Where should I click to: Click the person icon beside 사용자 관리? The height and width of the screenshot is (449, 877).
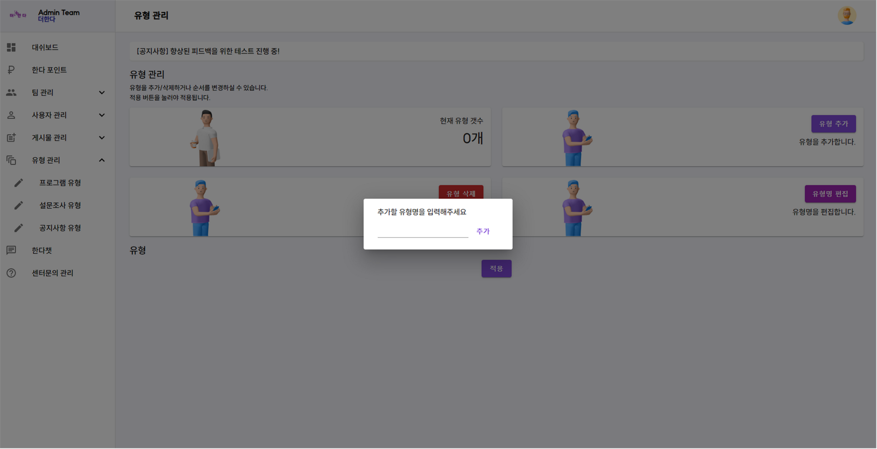click(11, 115)
